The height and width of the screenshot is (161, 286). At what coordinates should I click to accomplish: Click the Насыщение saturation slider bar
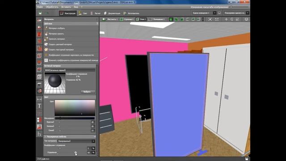click(75, 118)
